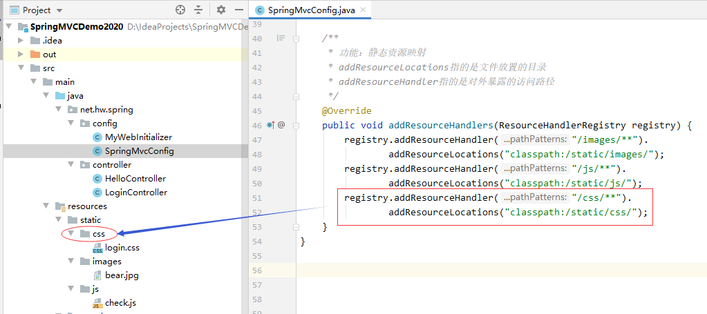Click ResourceHandlerRegistry parameter type
The height and width of the screenshot is (314, 707).
[563, 125]
